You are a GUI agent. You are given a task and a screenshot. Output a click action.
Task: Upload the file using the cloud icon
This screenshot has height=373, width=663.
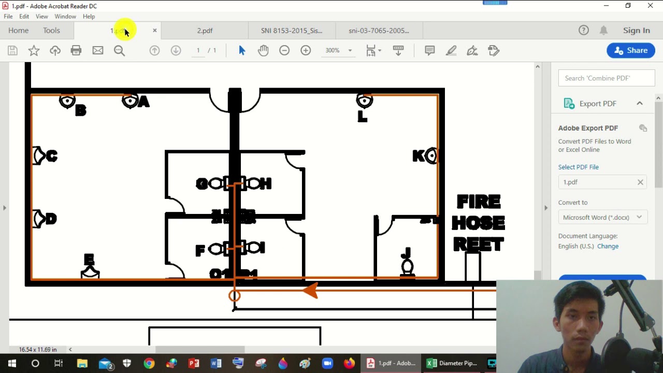point(55,50)
